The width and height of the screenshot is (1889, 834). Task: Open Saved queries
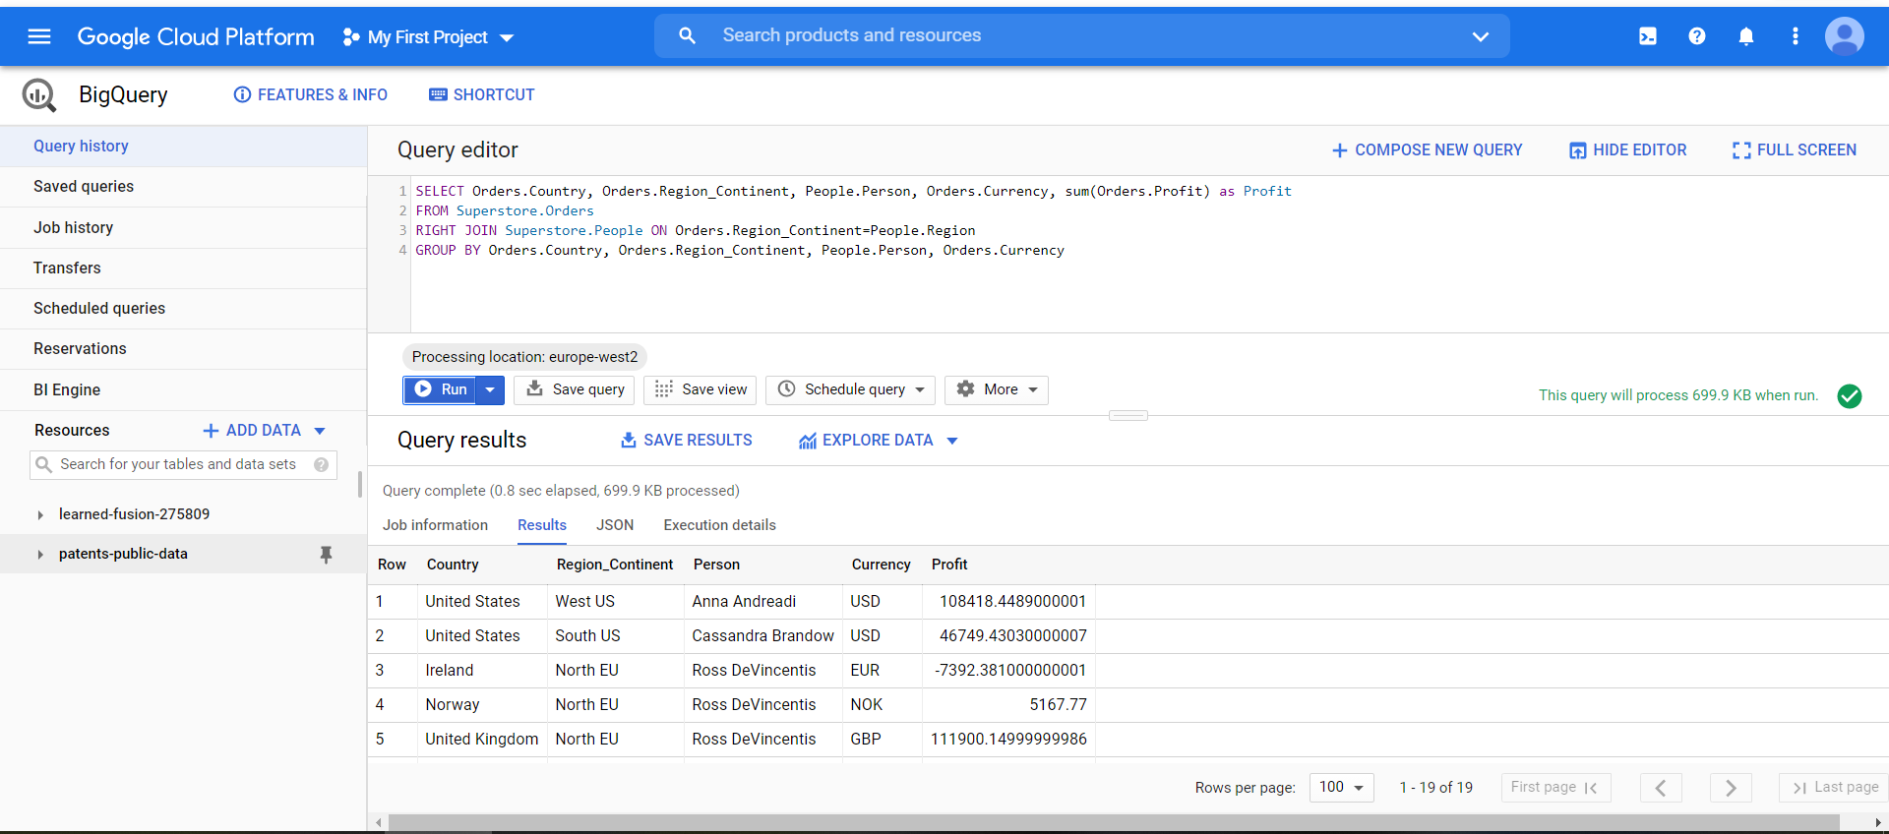coord(183,187)
